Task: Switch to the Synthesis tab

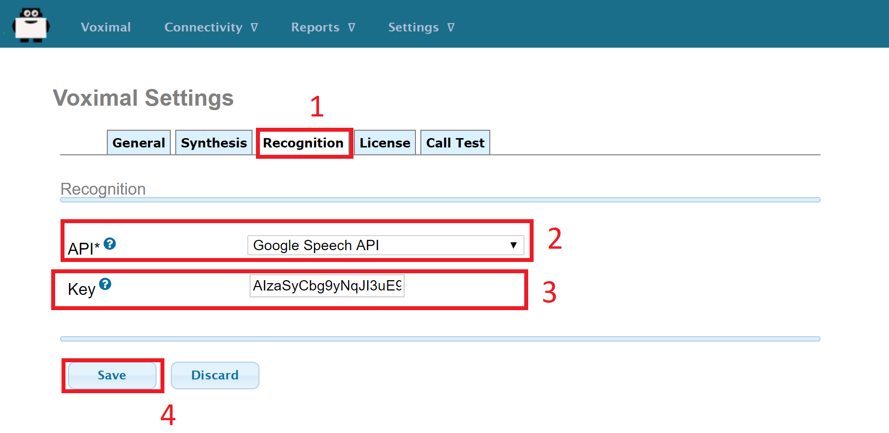Action: click(214, 143)
